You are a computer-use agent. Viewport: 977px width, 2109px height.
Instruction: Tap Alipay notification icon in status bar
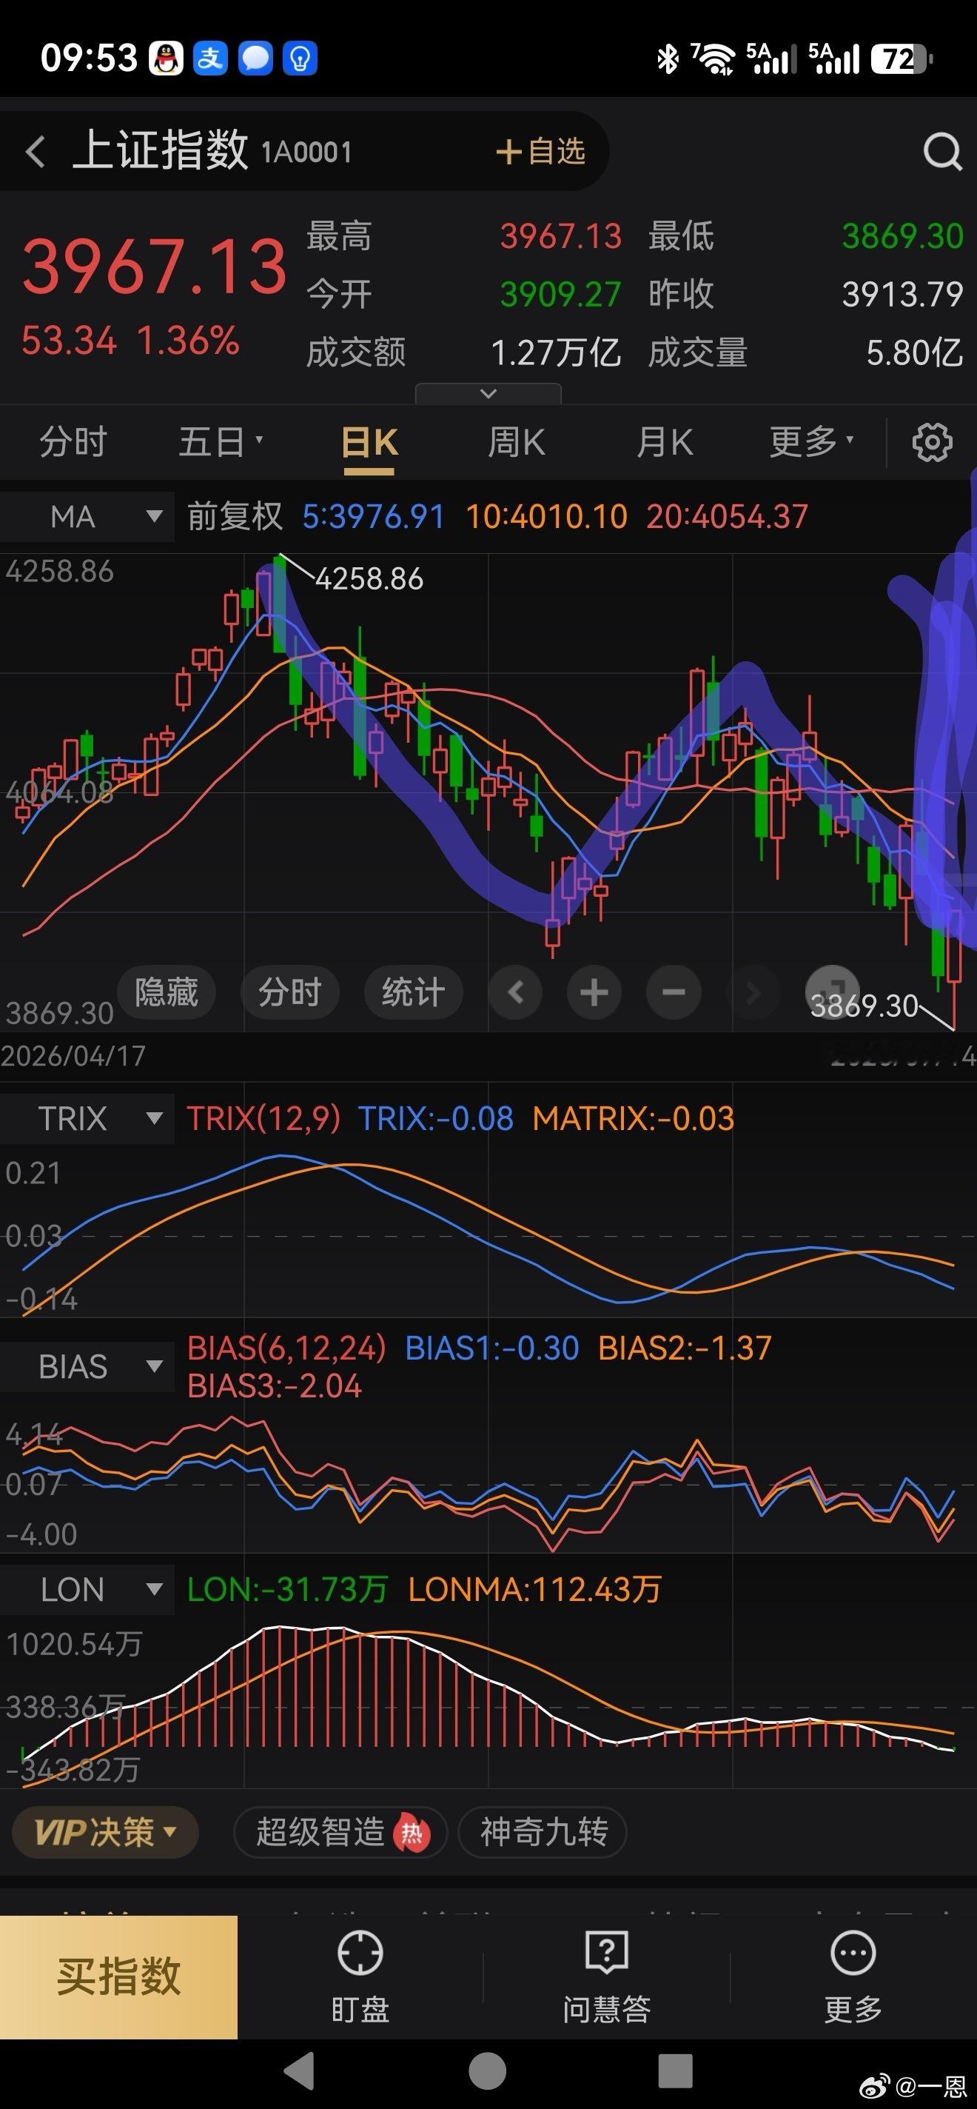(210, 59)
